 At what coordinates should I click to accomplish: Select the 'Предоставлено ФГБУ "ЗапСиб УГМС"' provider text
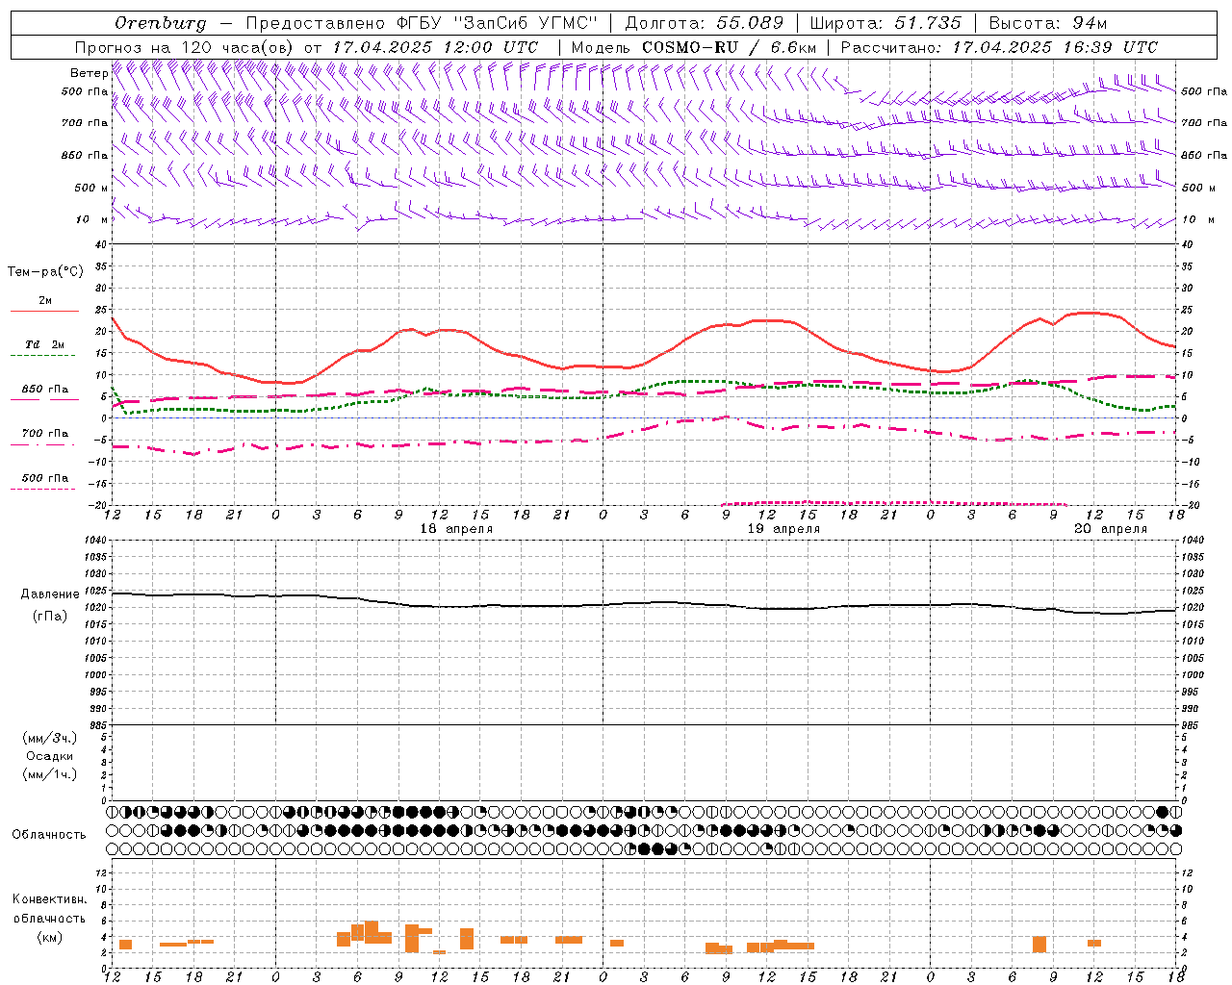[x=422, y=23]
